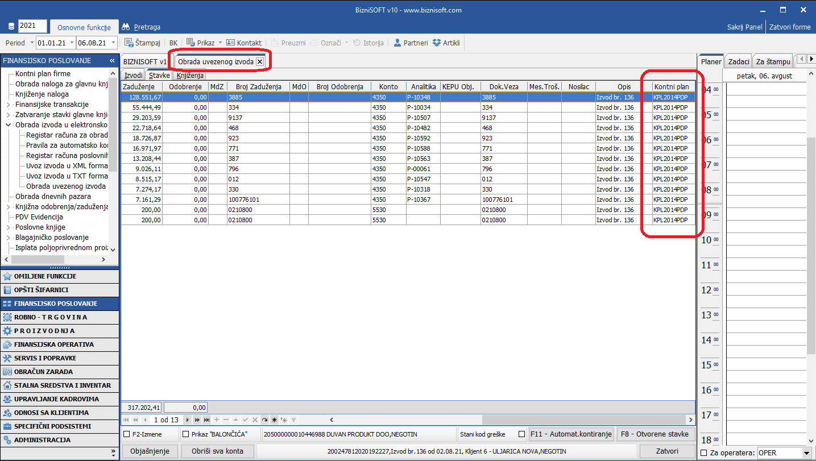Select Uvoz izvoda u XML formatu item

[x=67, y=165]
